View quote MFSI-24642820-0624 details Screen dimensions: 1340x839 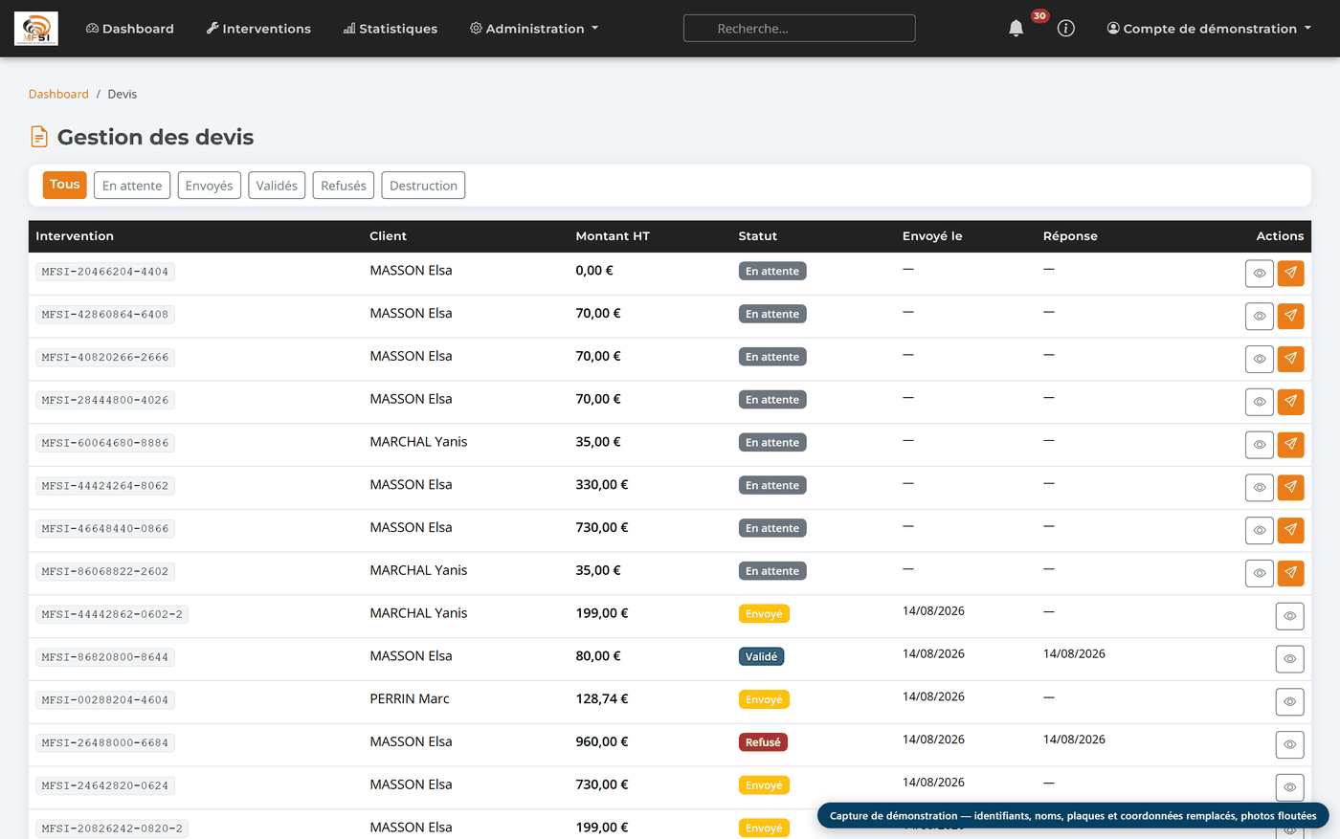pos(1290,787)
